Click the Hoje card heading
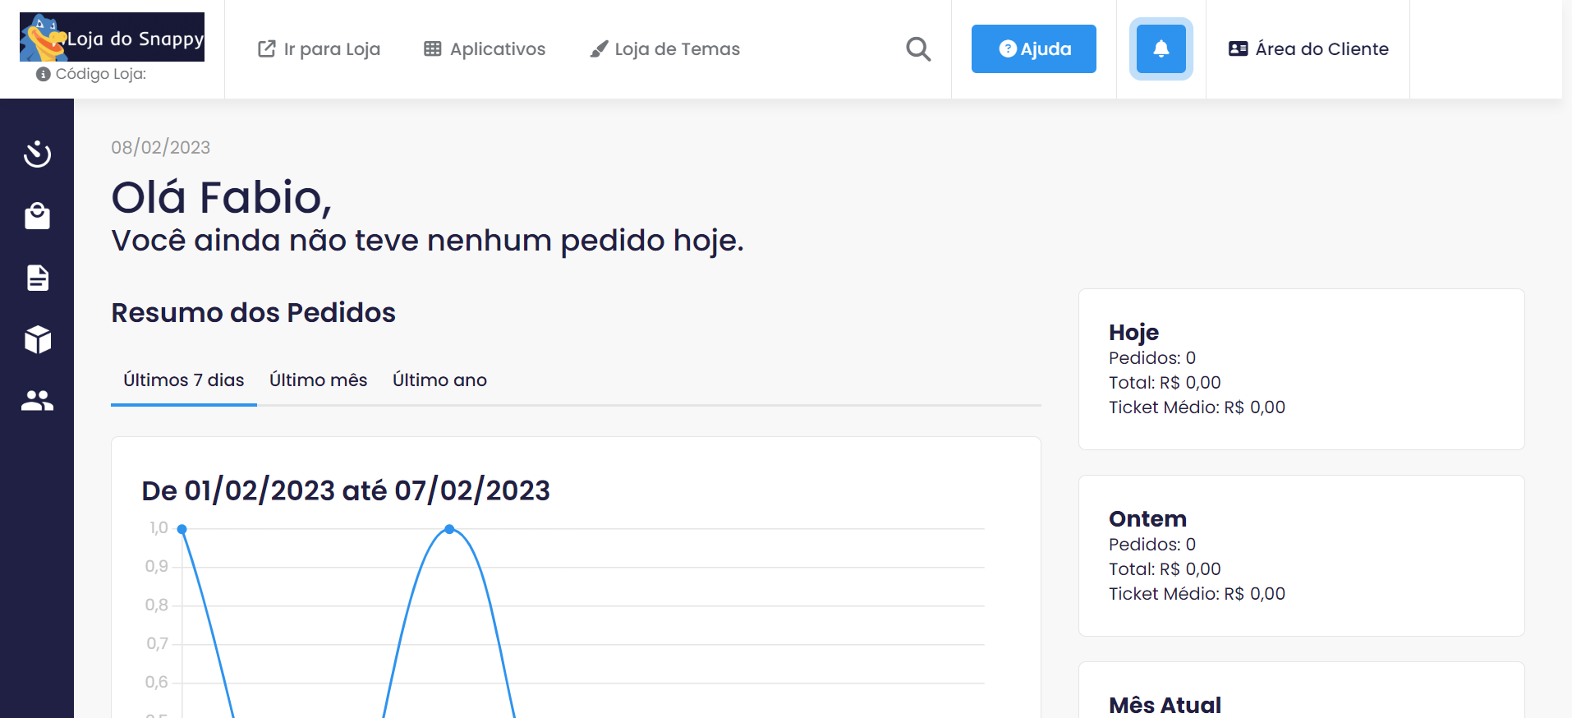 pyautogui.click(x=1133, y=332)
